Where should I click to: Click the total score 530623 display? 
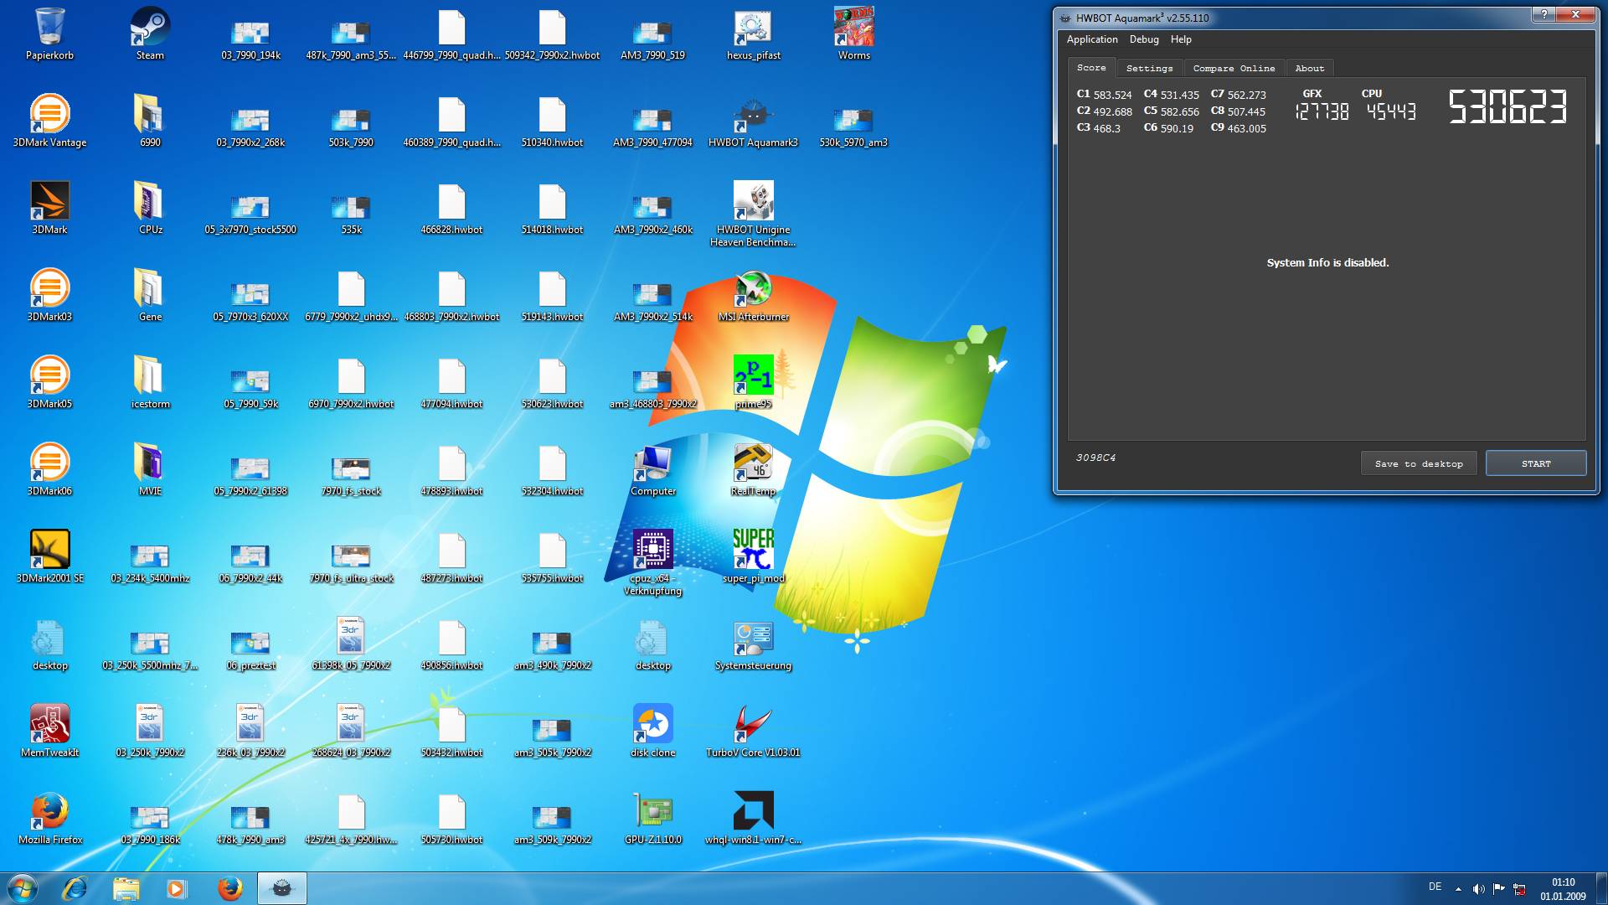[1507, 107]
